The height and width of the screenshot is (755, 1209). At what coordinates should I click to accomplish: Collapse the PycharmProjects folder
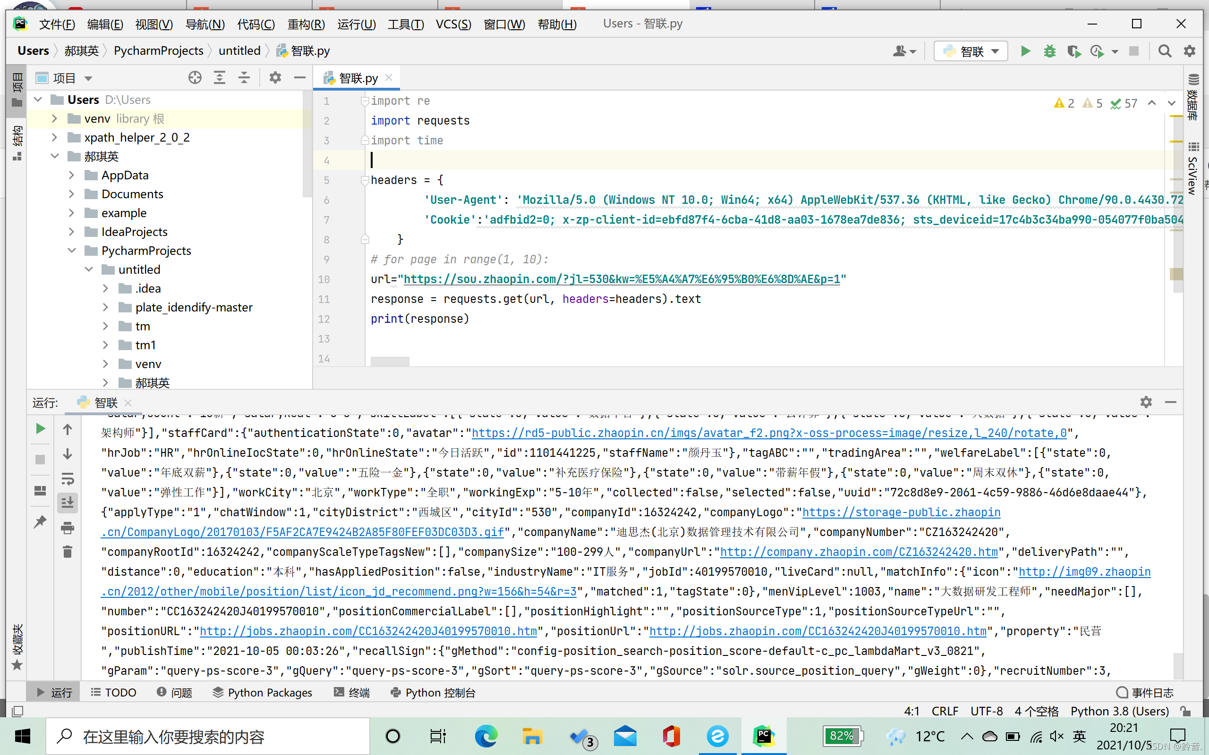pos(71,251)
